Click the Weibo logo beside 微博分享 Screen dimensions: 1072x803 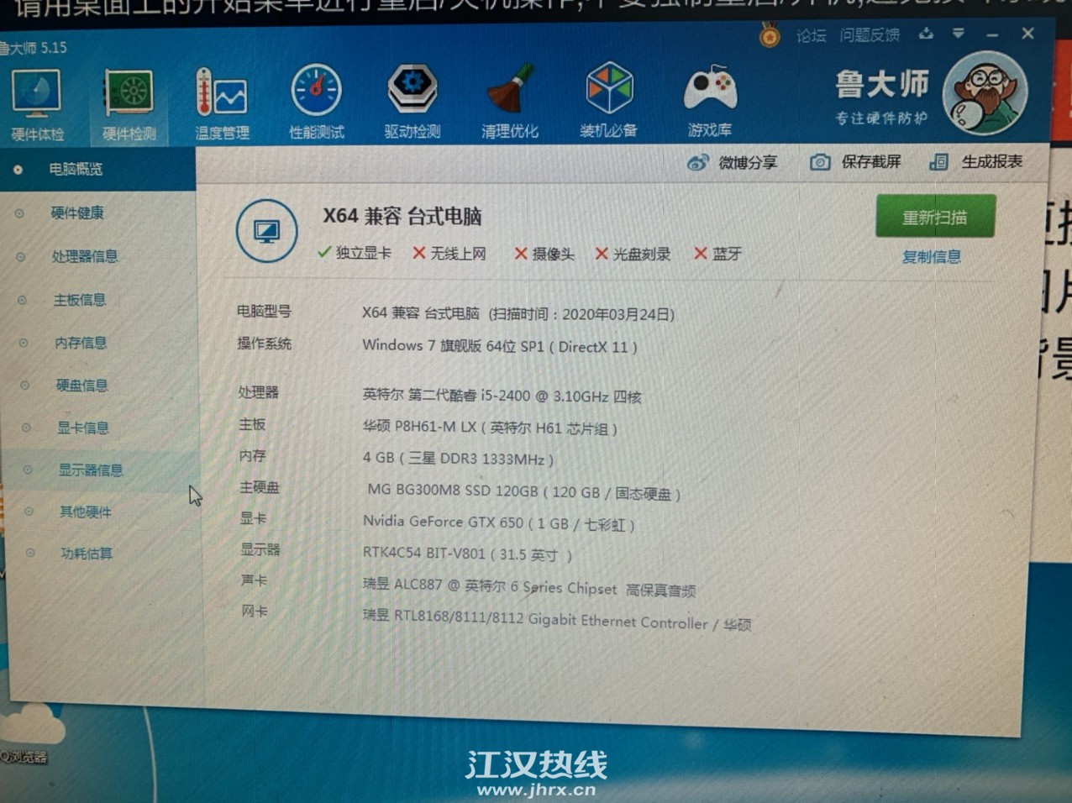697,162
